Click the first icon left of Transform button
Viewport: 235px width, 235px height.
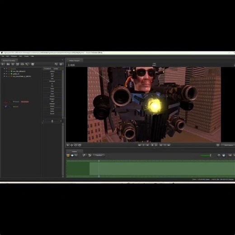click(x=85, y=155)
